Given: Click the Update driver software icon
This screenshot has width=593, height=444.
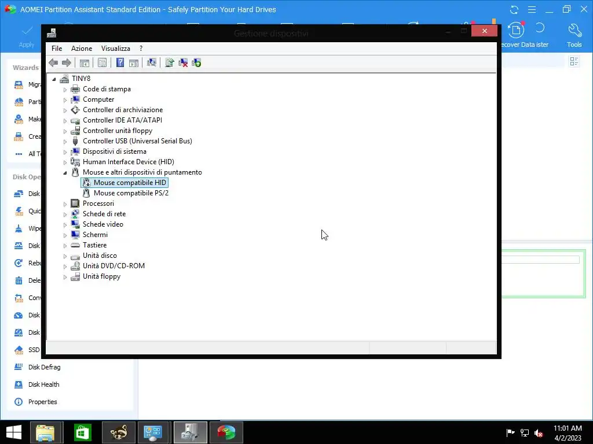Looking at the screenshot, I should [170, 62].
